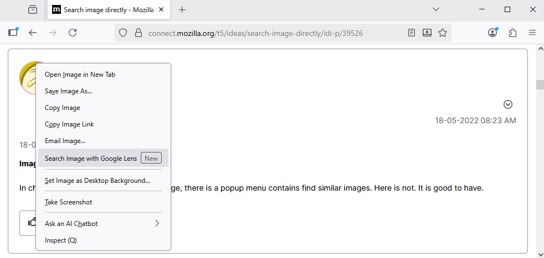
Task: Expand the post options chevron menu
Action: click(508, 104)
